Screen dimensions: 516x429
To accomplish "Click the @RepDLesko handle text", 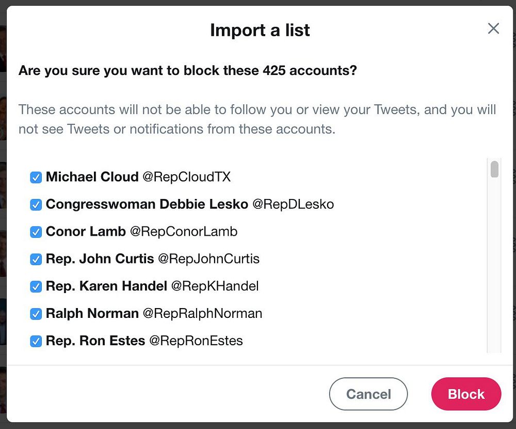I will point(293,204).
